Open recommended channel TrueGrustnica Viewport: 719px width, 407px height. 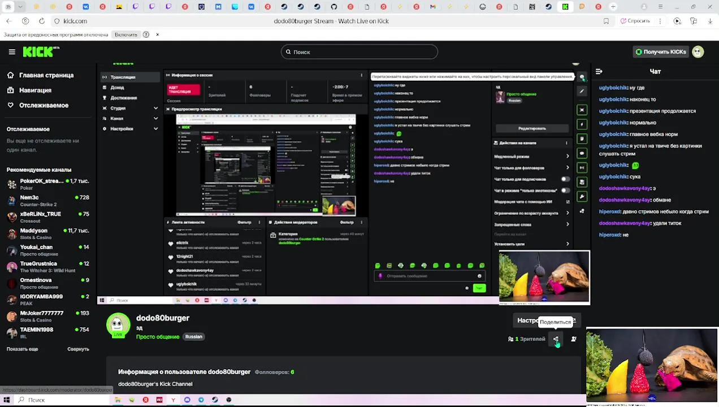click(x=47, y=267)
